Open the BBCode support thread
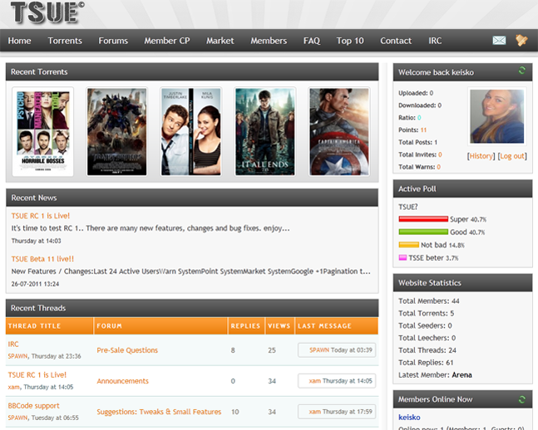This screenshot has width=538, height=430. click(x=33, y=406)
